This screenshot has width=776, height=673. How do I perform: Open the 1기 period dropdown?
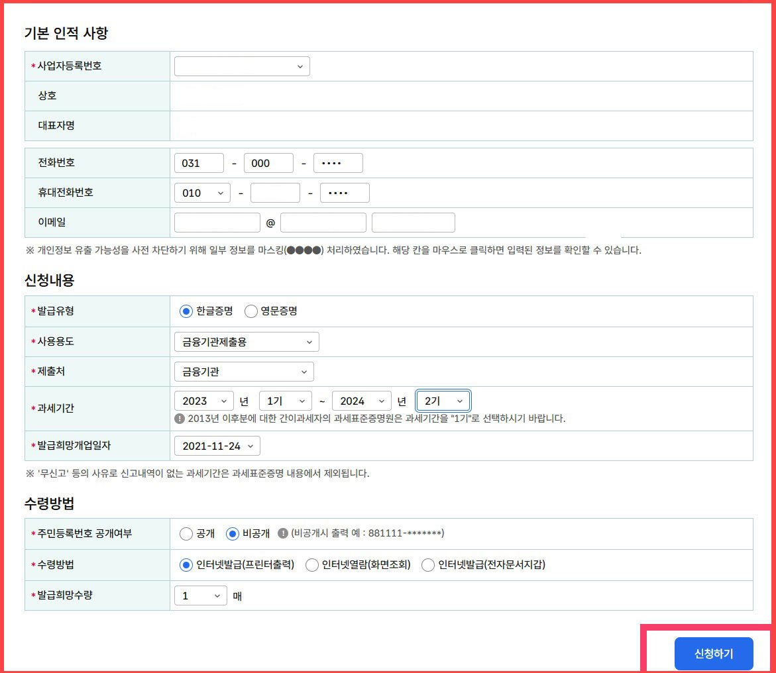point(285,400)
